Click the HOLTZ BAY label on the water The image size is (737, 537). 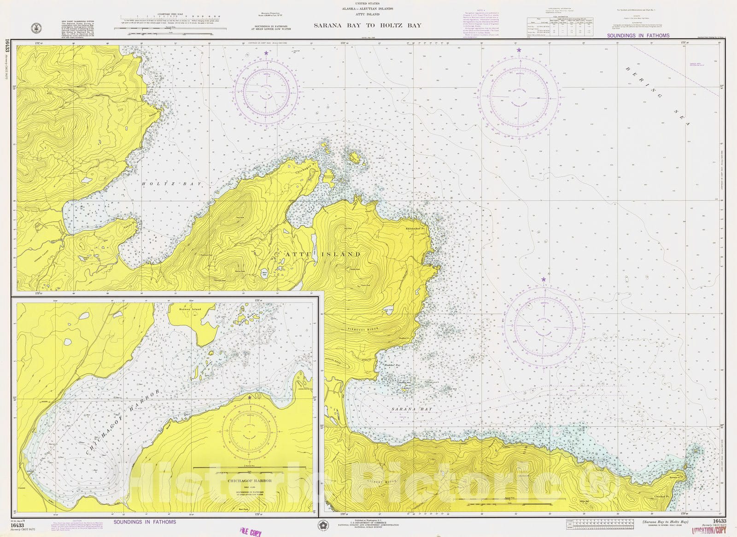pyautogui.click(x=171, y=183)
